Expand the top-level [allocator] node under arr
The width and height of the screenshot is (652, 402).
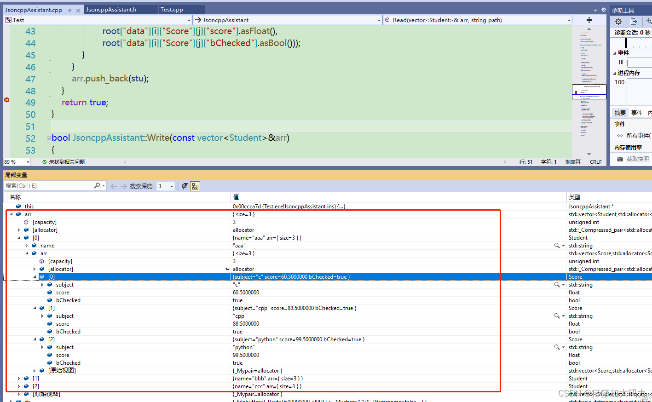(x=19, y=230)
